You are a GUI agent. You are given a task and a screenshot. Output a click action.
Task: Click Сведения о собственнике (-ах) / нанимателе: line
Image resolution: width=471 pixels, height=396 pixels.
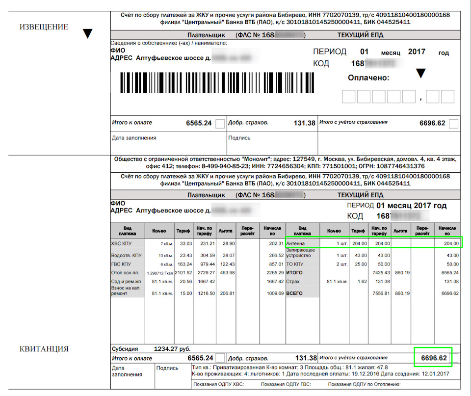point(169,43)
